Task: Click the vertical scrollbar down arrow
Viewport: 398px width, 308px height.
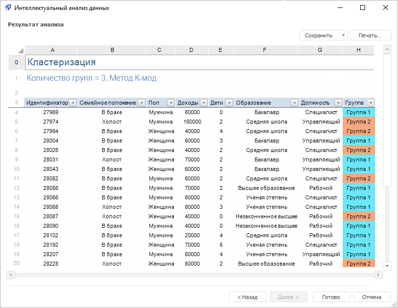Action: coord(387,266)
